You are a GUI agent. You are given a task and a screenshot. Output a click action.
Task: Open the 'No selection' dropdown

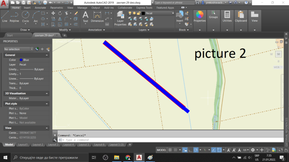click(18, 49)
